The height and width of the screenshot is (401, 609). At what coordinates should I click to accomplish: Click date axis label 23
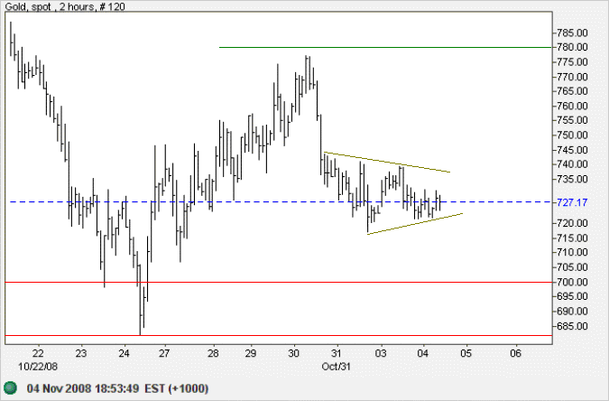click(x=81, y=353)
